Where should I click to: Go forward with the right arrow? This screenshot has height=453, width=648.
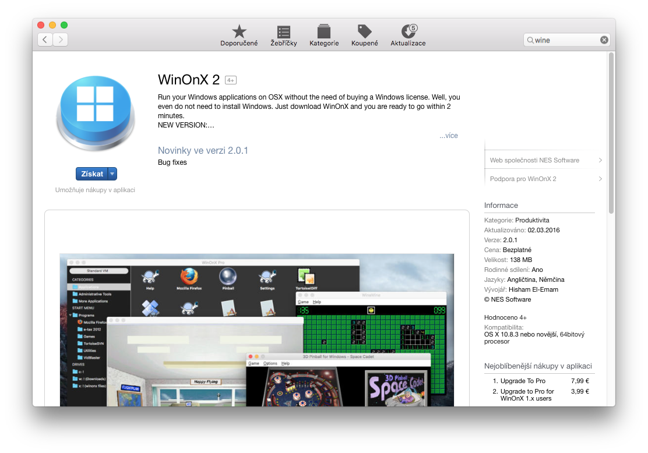[x=61, y=40]
